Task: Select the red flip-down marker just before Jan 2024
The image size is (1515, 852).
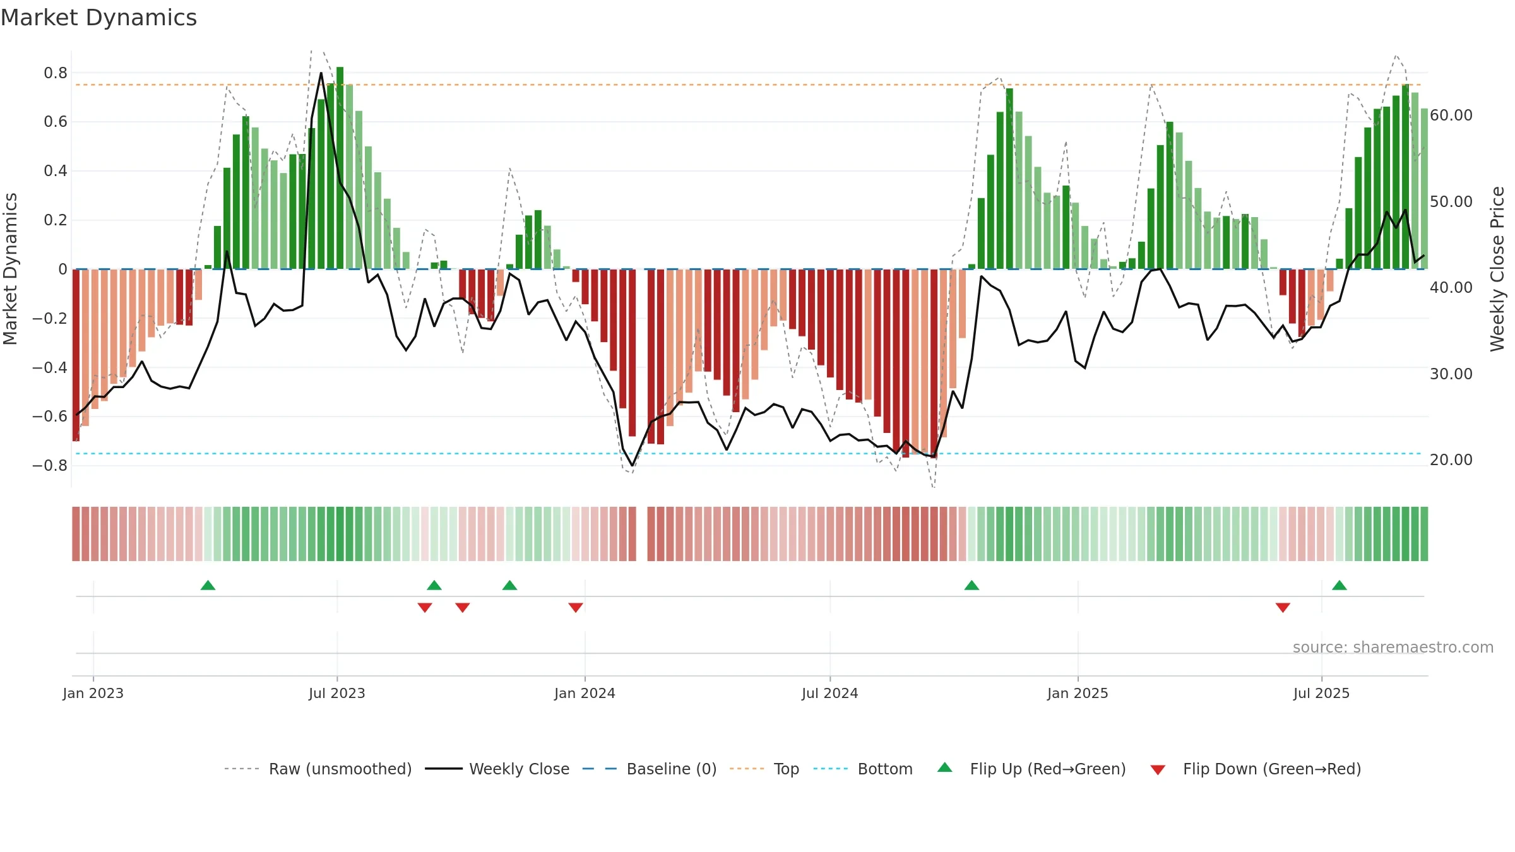Action: 576,607
